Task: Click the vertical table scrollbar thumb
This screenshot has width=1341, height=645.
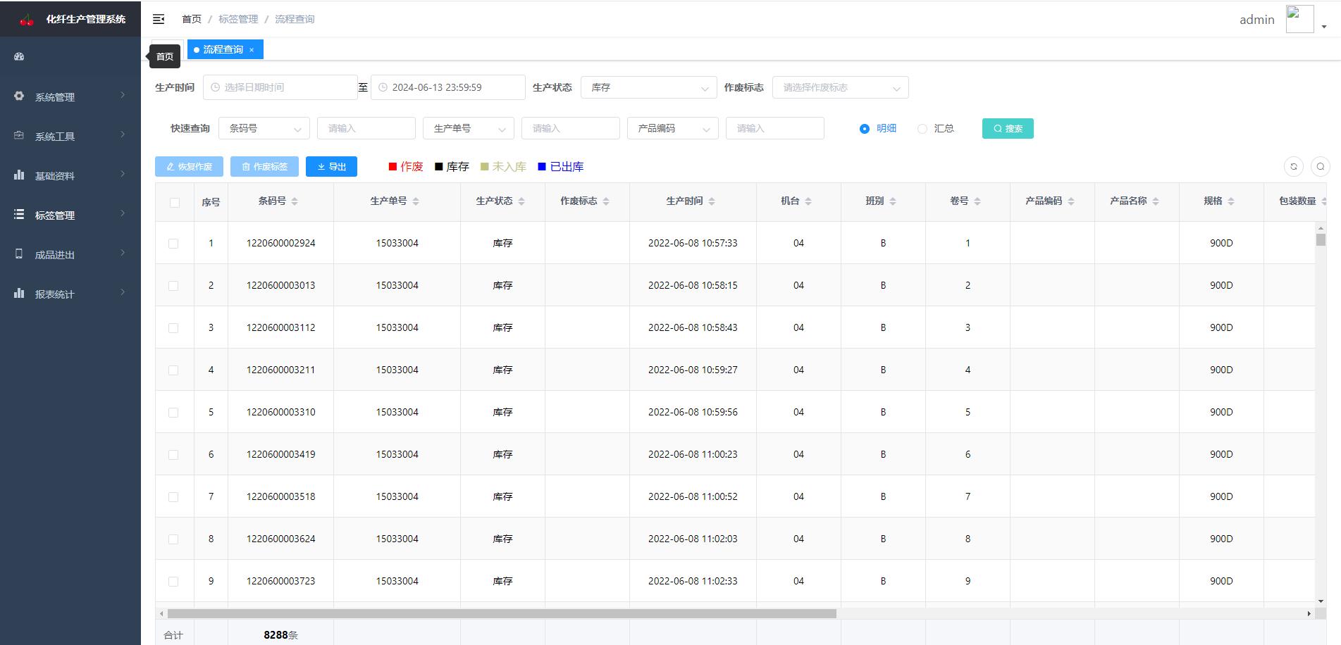Action: coord(1321,239)
